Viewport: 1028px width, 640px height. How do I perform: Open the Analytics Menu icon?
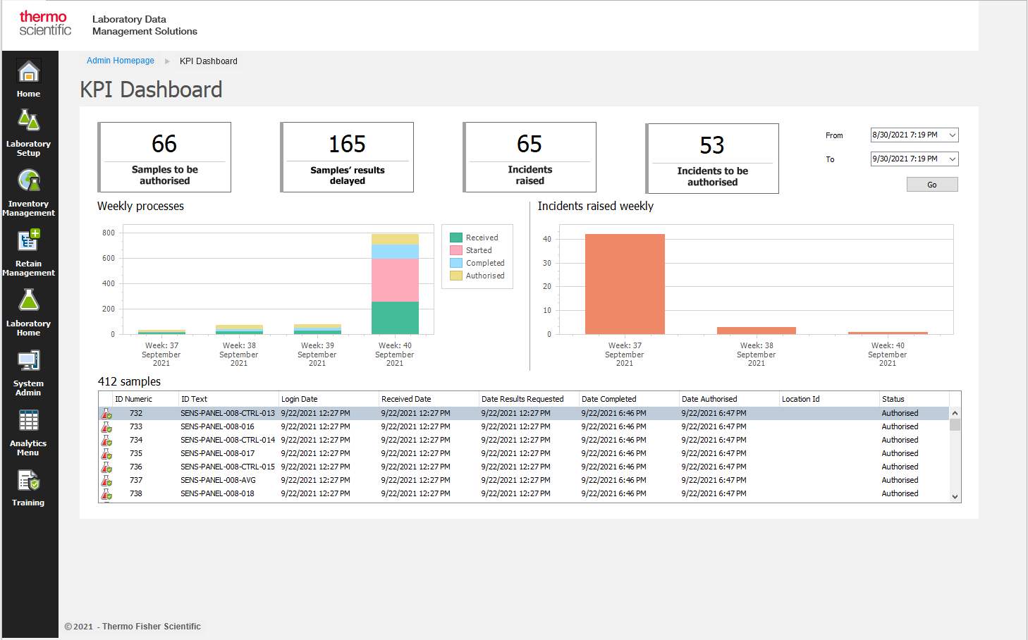(x=29, y=421)
